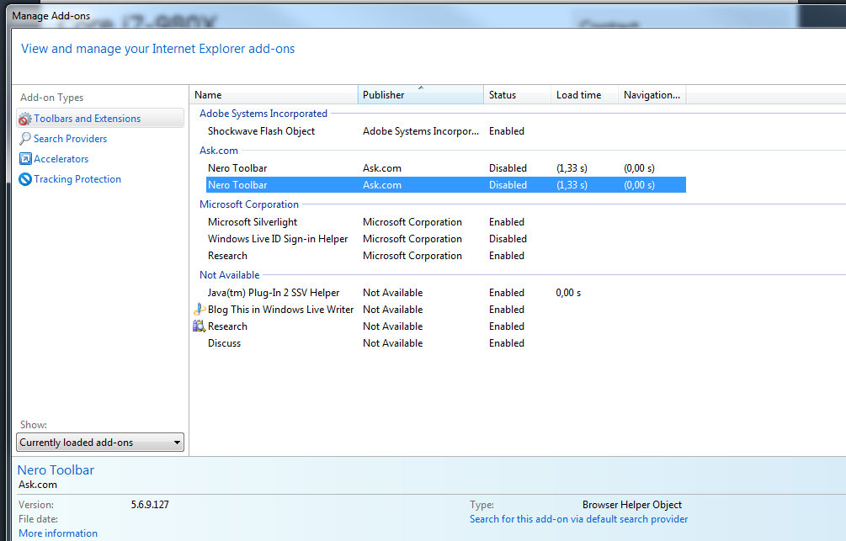Viewport: 846px width, 541px height.
Task: Select Toolbars and Extensions add-on type
Action: (100, 118)
